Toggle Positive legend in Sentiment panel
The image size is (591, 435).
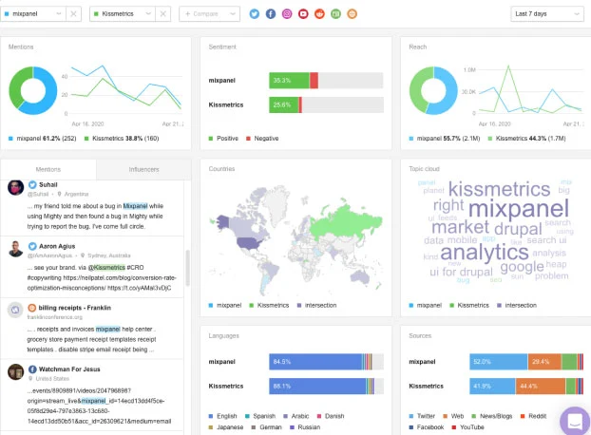[223, 139]
